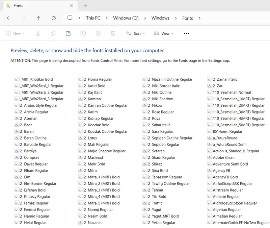Click the Windows (C:) breadcrumb

click(x=126, y=18)
